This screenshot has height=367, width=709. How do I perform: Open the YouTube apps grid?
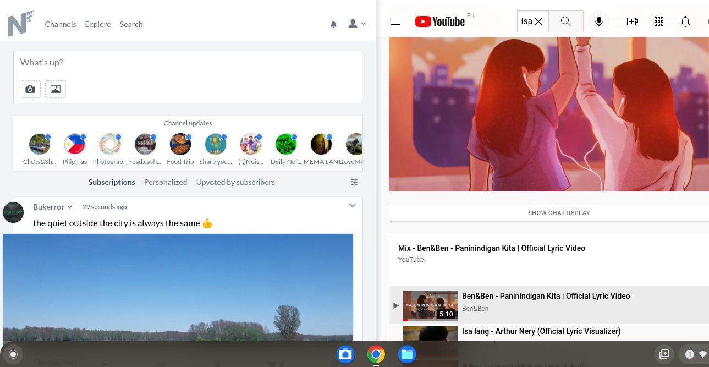pos(659,21)
